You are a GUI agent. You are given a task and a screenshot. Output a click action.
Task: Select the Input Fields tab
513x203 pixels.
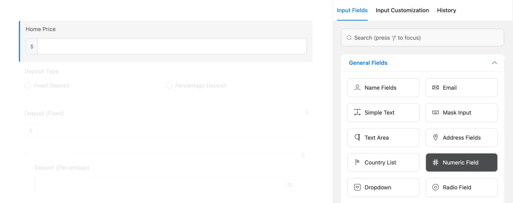(x=352, y=10)
